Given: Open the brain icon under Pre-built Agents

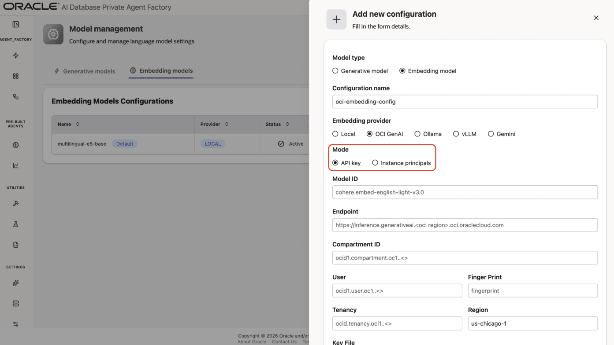Looking at the screenshot, I should (16, 145).
